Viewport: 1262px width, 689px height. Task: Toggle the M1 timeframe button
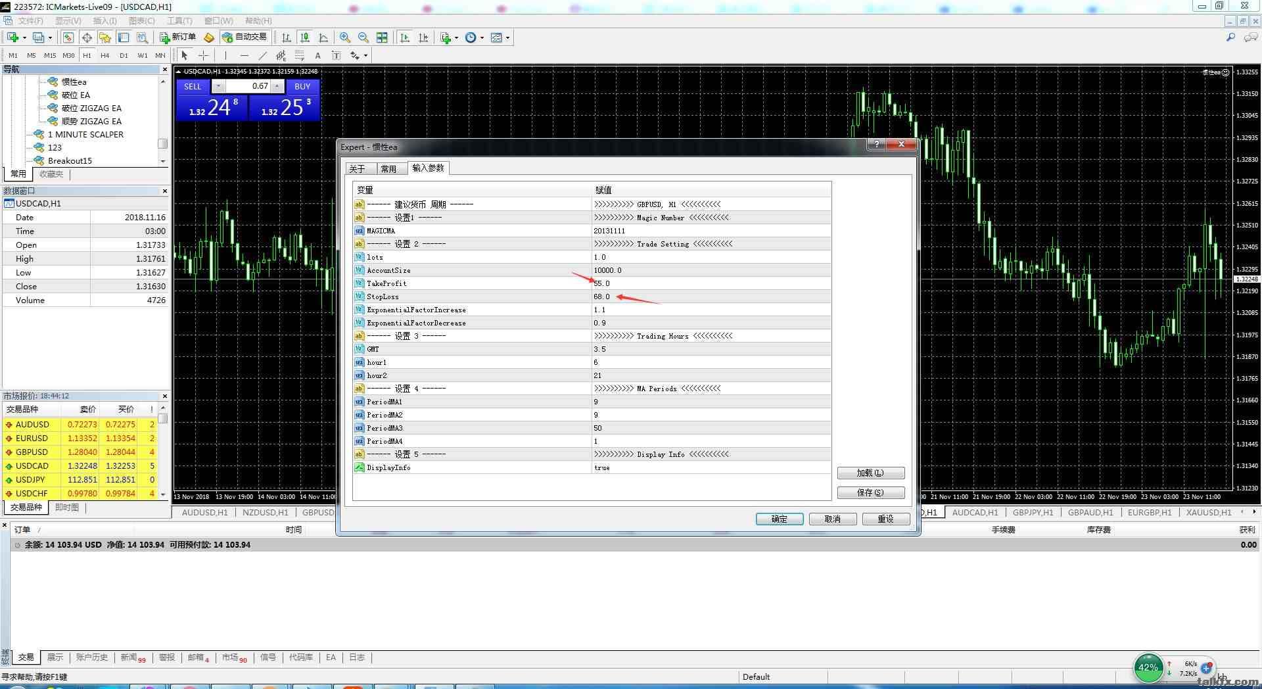pyautogui.click(x=13, y=55)
